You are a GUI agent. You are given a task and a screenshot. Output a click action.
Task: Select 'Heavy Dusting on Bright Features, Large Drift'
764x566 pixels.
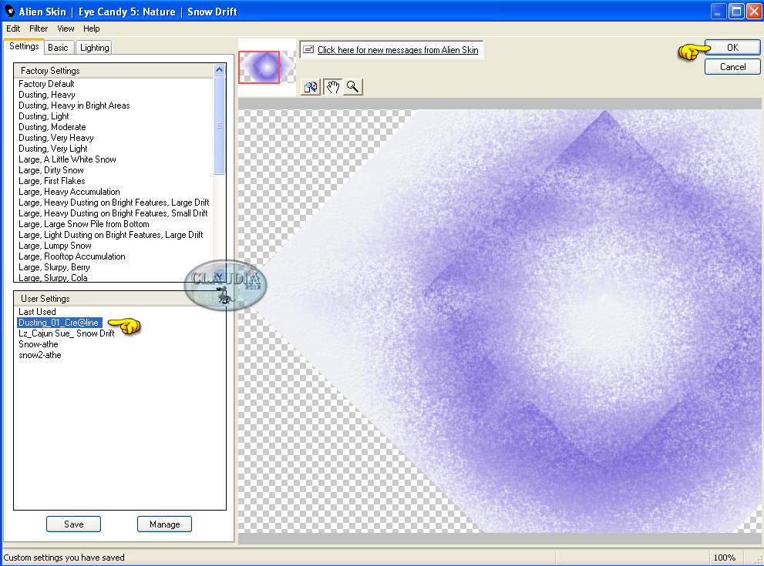pos(113,202)
